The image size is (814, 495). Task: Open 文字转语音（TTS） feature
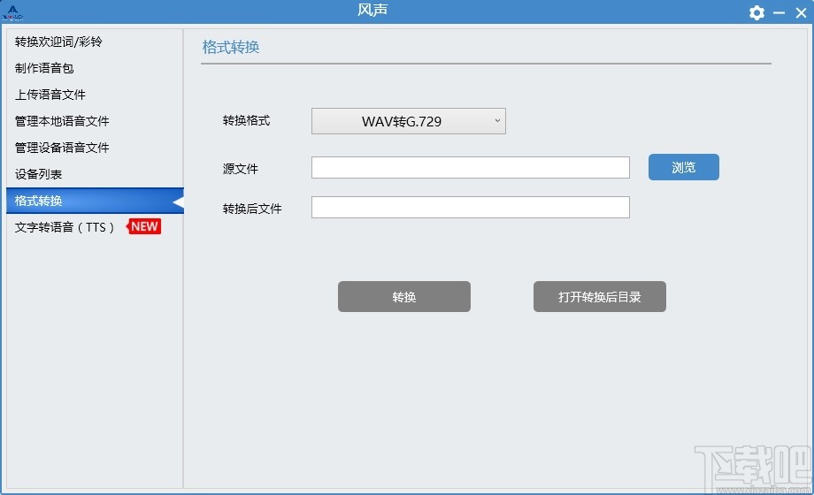65,227
